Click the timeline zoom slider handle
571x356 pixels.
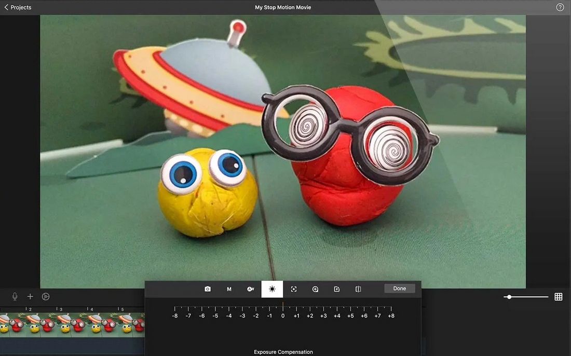[509, 297]
